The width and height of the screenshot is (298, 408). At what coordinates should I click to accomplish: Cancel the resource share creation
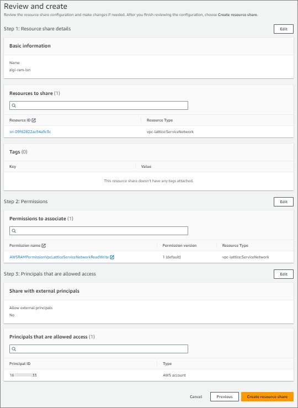[x=196, y=397]
